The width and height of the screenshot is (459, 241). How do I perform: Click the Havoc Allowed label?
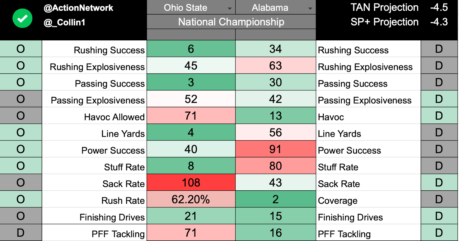114,117
